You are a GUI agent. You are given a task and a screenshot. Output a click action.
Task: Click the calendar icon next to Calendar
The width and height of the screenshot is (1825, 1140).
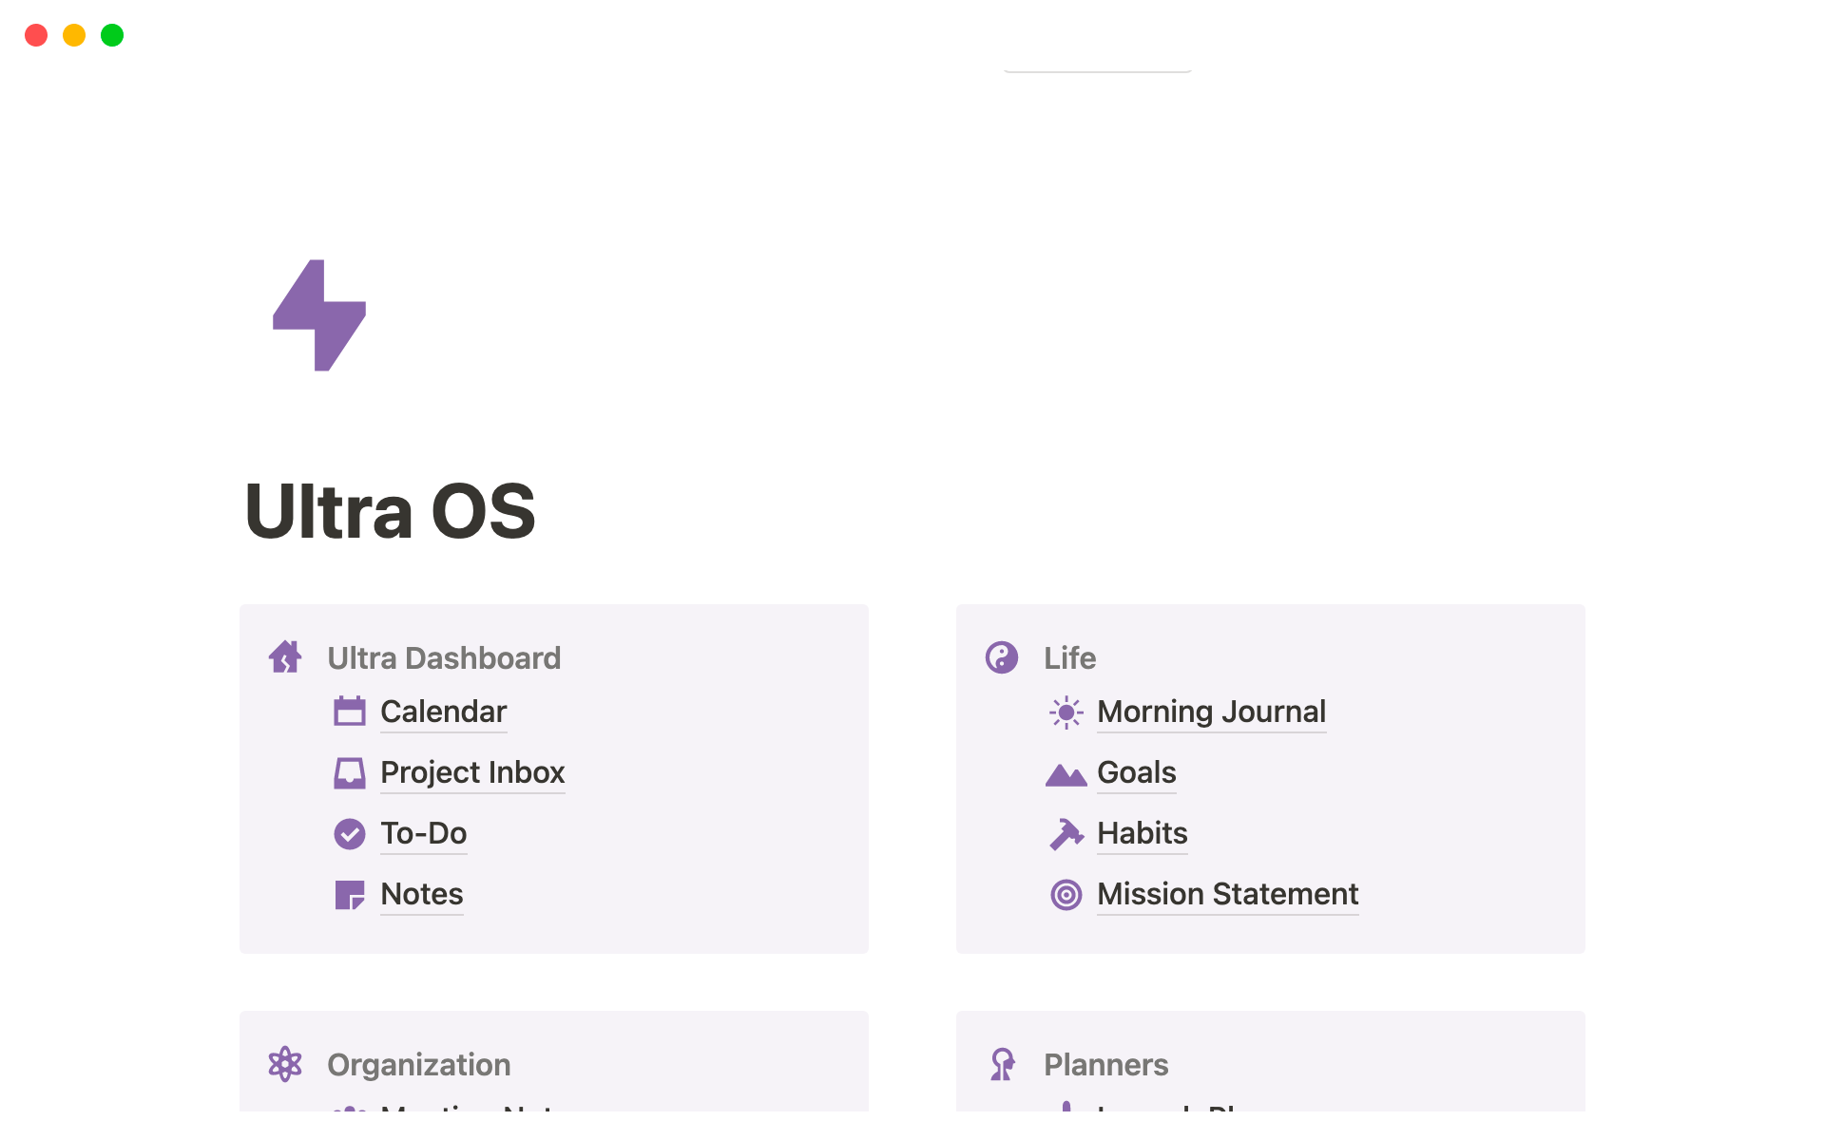[x=350, y=712]
